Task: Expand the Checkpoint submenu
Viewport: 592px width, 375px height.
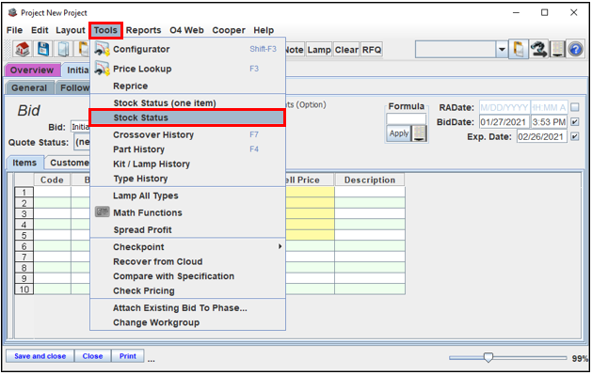Action: pyautogui.click(x=280, y=246)
